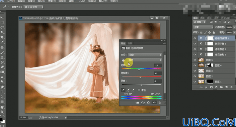
Task: Select the Lasso tool
Action: 2,27
